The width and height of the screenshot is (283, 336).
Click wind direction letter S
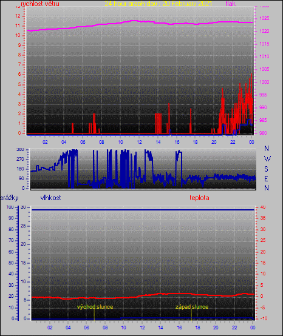pos(266,169)
